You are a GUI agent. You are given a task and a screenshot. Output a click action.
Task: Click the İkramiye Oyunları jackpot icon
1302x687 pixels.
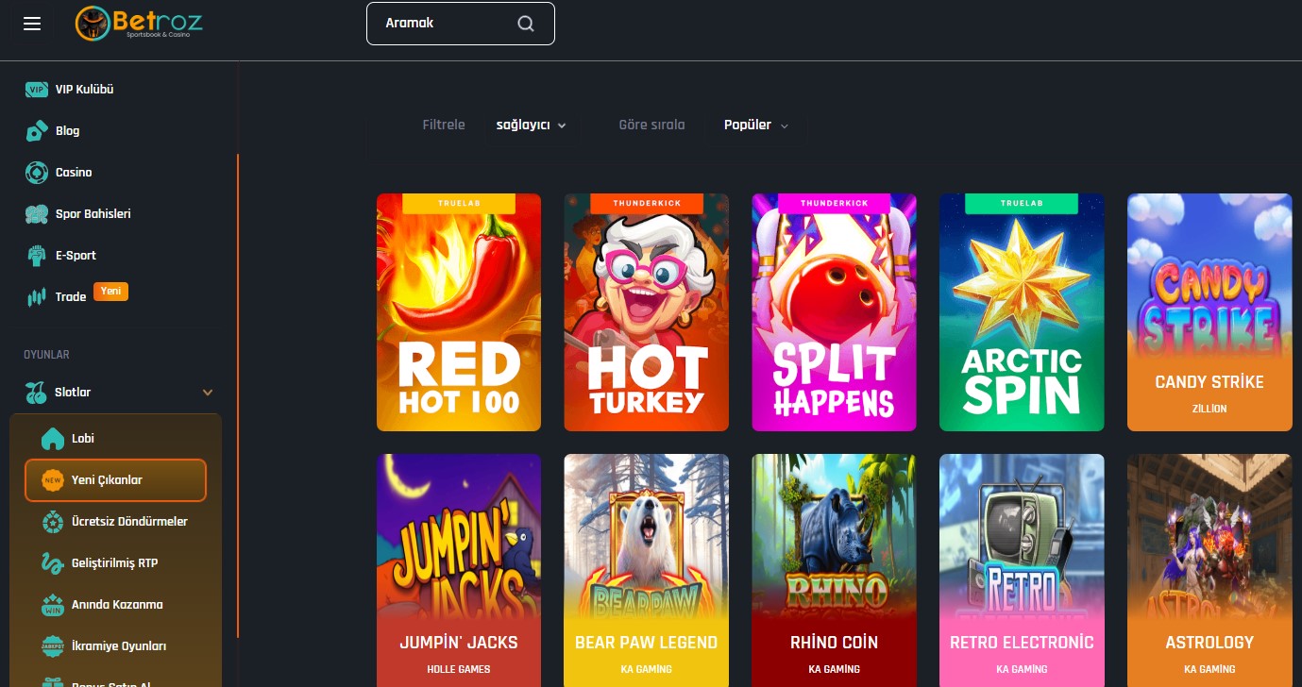coord(53,646)
